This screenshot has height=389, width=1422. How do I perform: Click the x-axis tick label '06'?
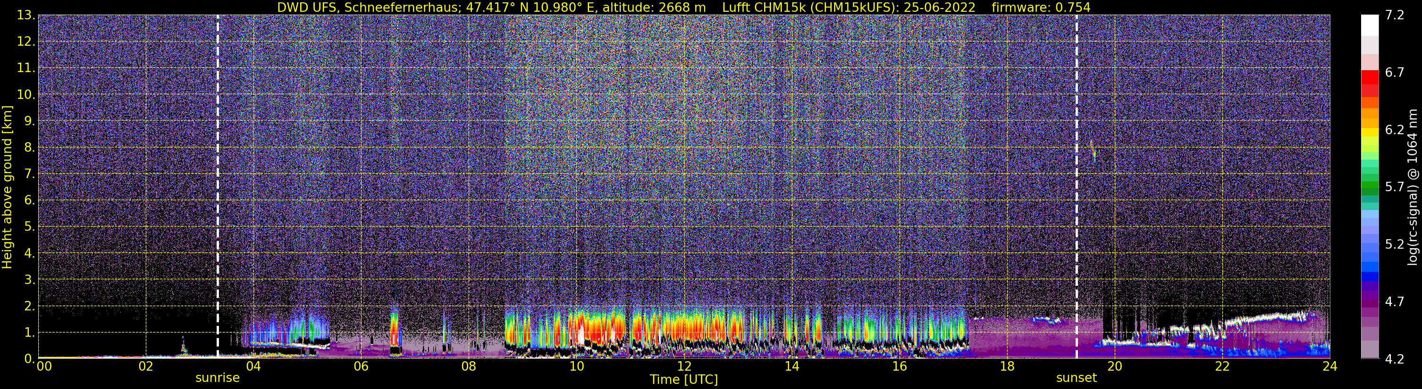coord(361,366)
